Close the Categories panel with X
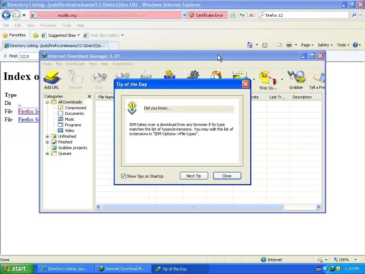This screenshot has width=365, height=274. [x=89, y=96]
